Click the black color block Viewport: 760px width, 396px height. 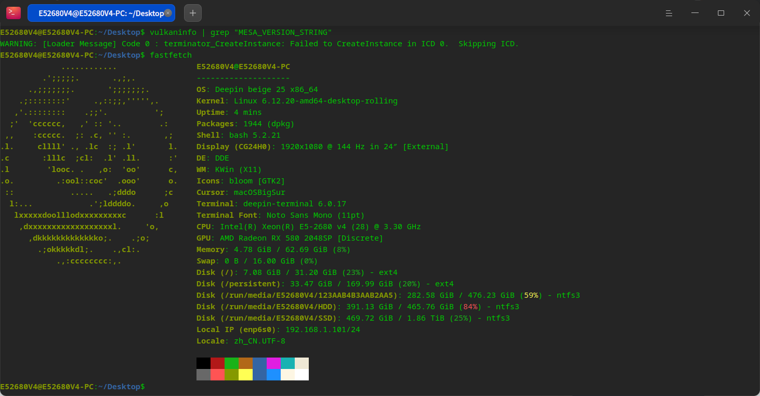click(x=203, y=363)
